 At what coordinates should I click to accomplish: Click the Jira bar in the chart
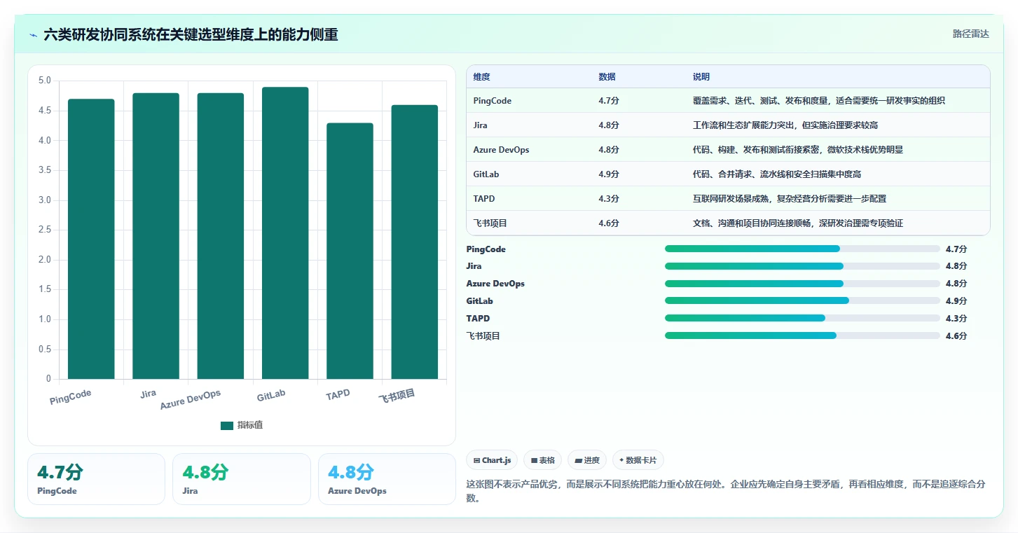[156, 236]
